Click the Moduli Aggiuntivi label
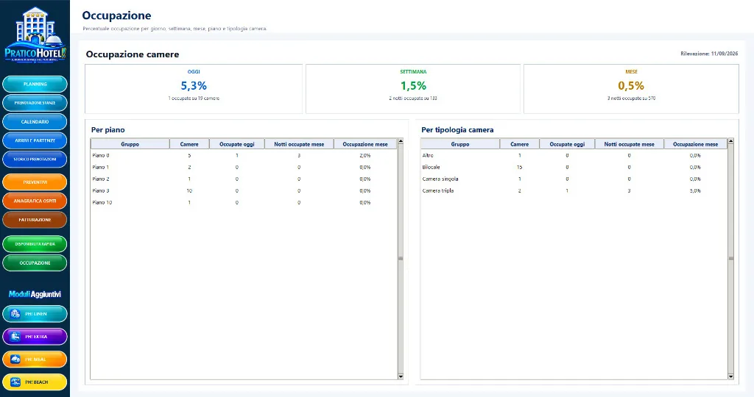Viewport: 754px width, 397px height. (x=35, y=294)
